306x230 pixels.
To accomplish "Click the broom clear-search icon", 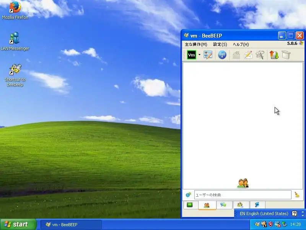I will pos(297,195).
